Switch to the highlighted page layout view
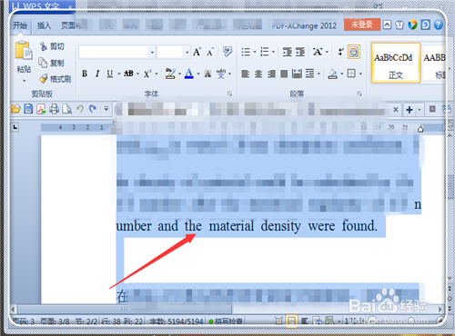 (x=291, y=321)
